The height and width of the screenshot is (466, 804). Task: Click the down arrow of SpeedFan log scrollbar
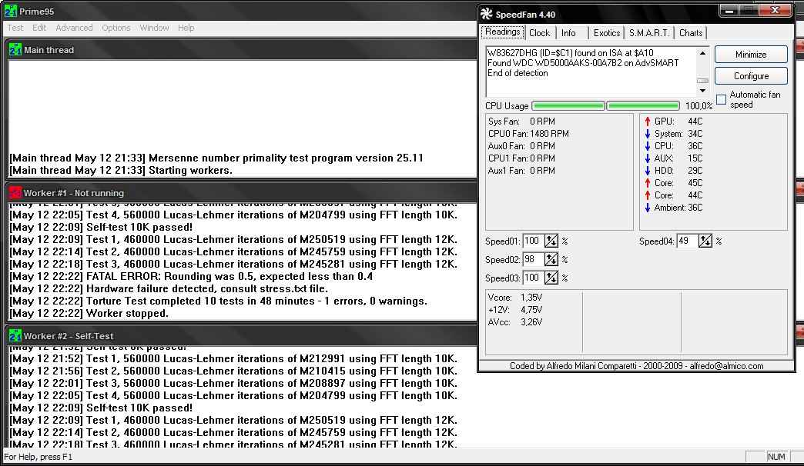[702, 91]
